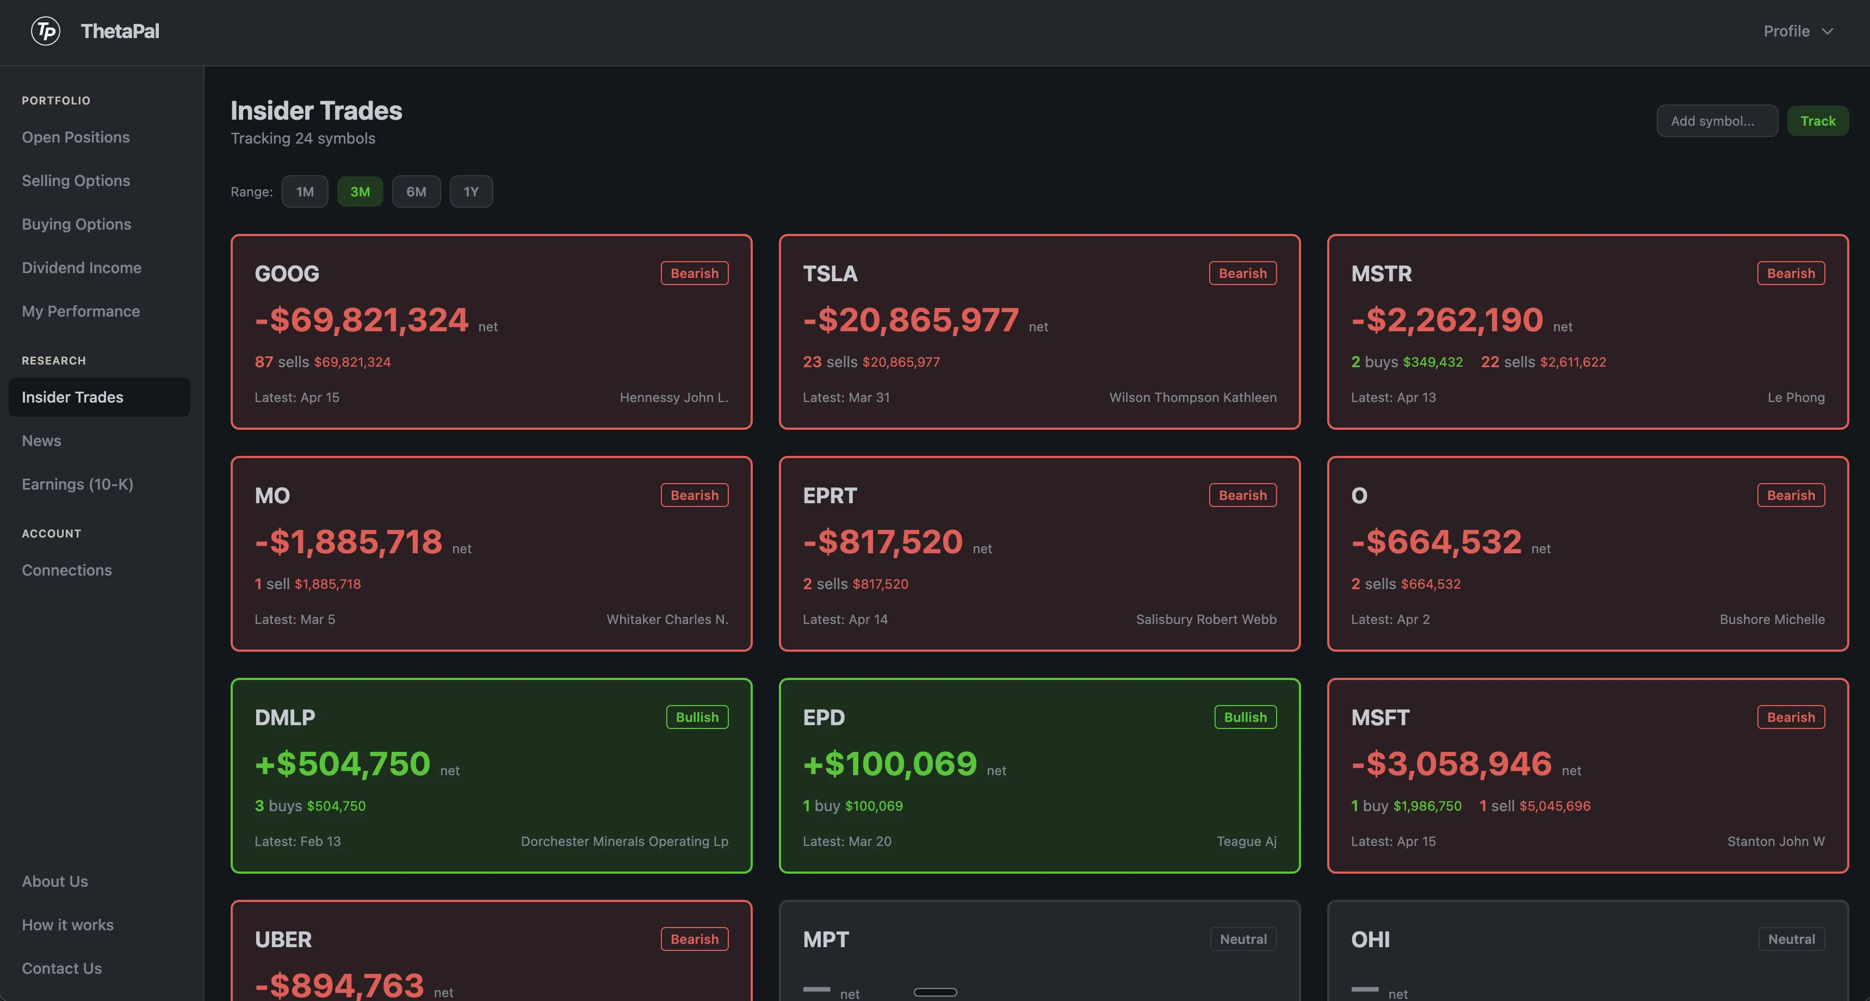The height and width of the screenshot is (1001, 1870).
Task: Click MSFT net value -$3,058,946
Action: [1451, 764]
